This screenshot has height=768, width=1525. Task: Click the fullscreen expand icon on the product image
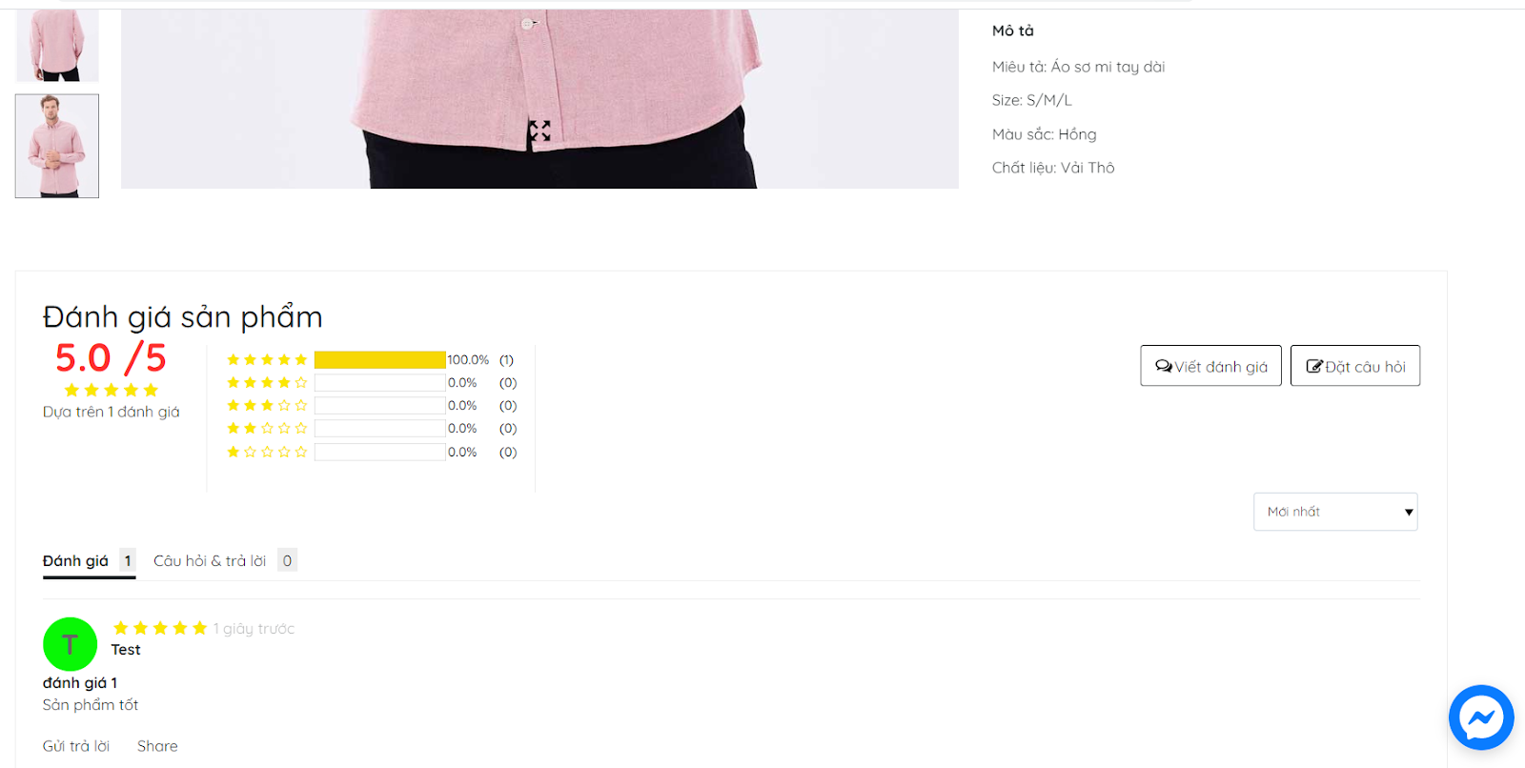tap(539, 131)
